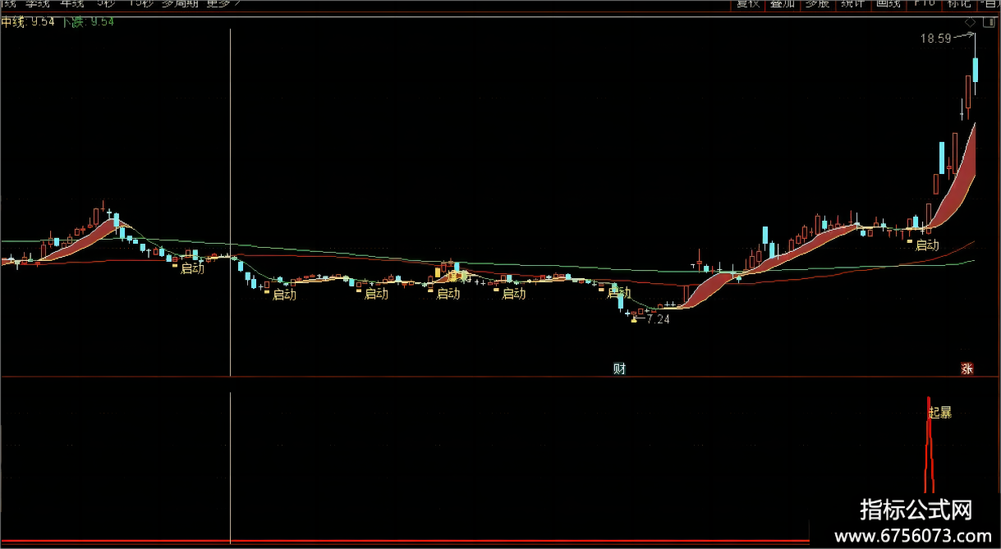Viewport: 1001px width, 549px height.
Task: Click the rightmost 启动 signal marker
Action: click(927, 245)
